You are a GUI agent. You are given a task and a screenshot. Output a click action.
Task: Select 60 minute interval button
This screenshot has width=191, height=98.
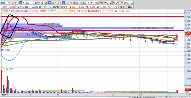84,3
